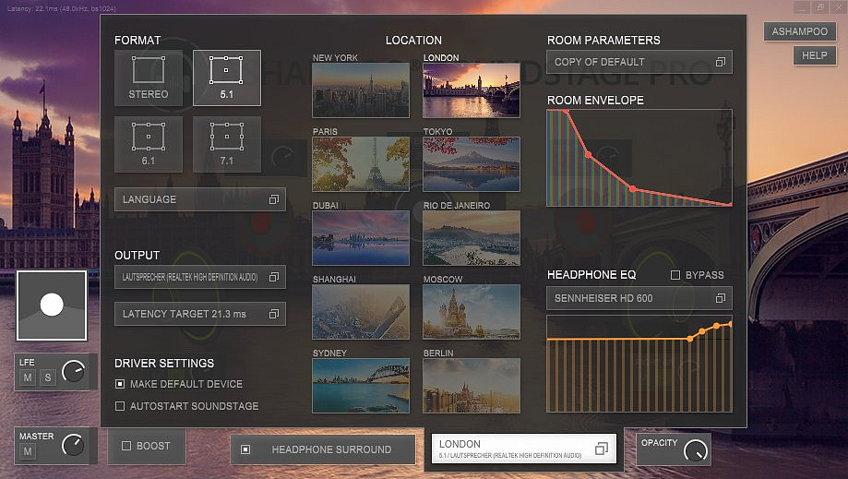Mute the LFE channel
The width and height of the screenshot is (848, 479).
[29, 378]
